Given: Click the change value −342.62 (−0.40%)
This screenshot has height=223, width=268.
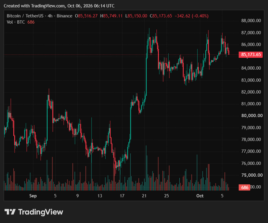Looking at the screenshot, I should click(192, 16).
